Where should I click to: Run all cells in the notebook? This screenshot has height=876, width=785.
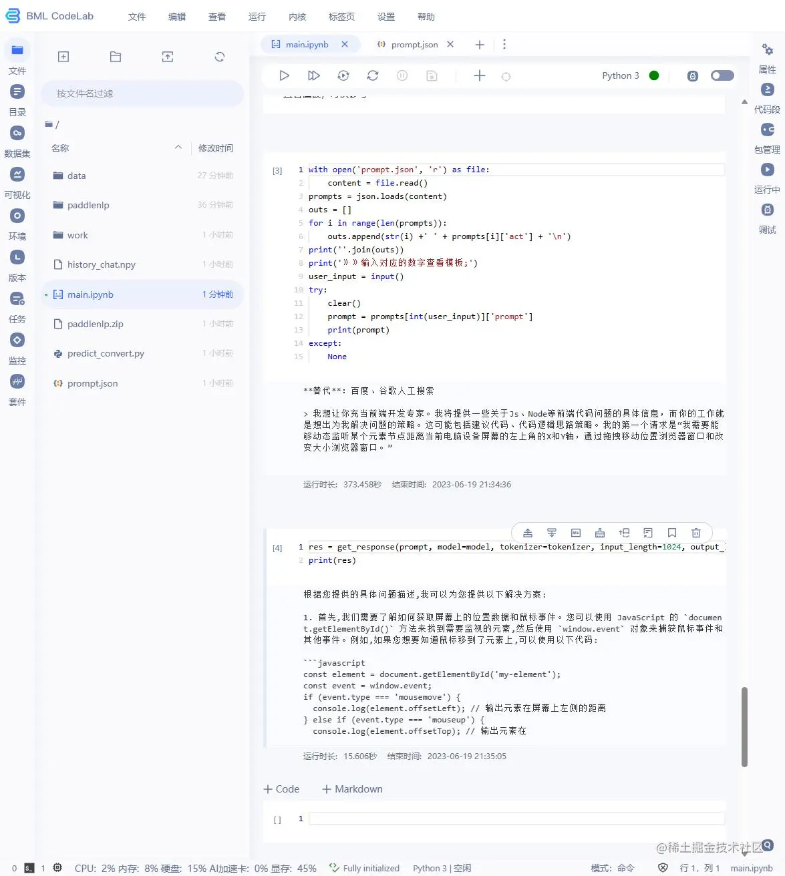point(313,75)
